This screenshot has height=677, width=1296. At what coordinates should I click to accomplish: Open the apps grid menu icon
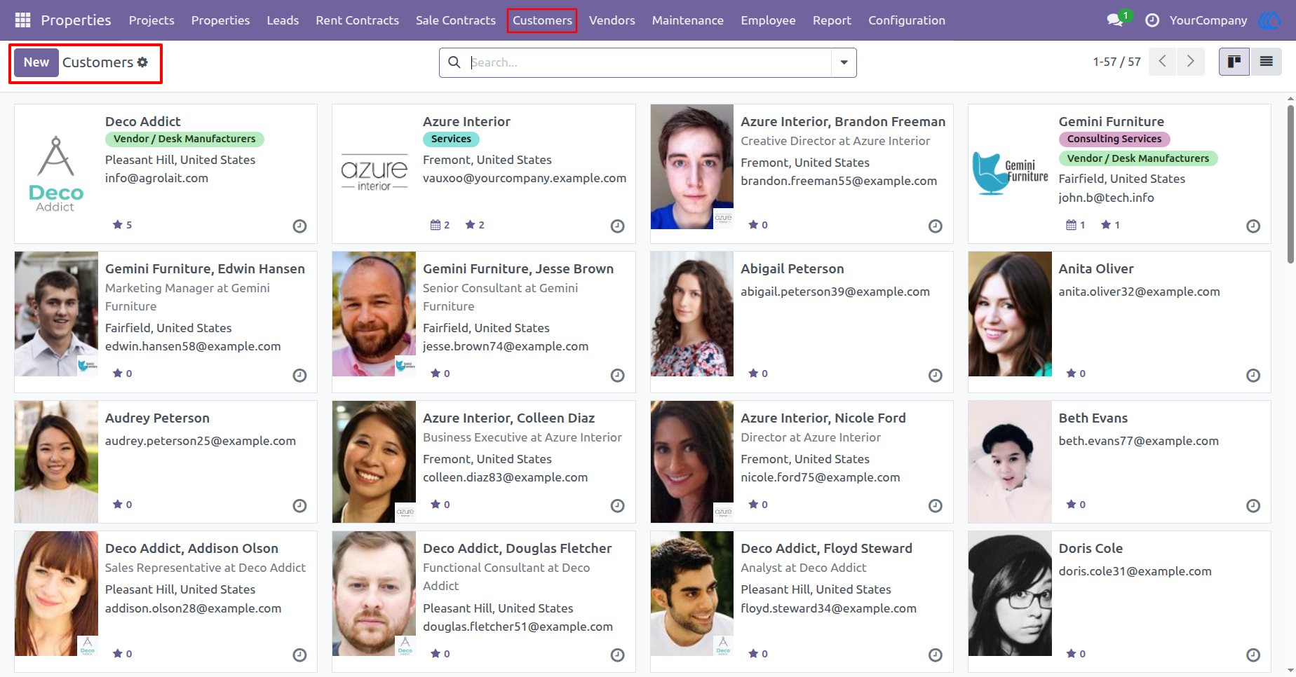(22, 20)
